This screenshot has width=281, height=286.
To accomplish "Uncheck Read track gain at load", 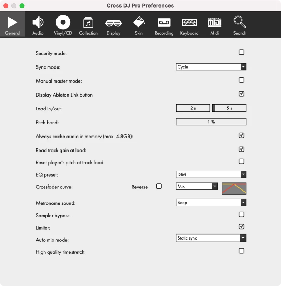I will 241,149.
